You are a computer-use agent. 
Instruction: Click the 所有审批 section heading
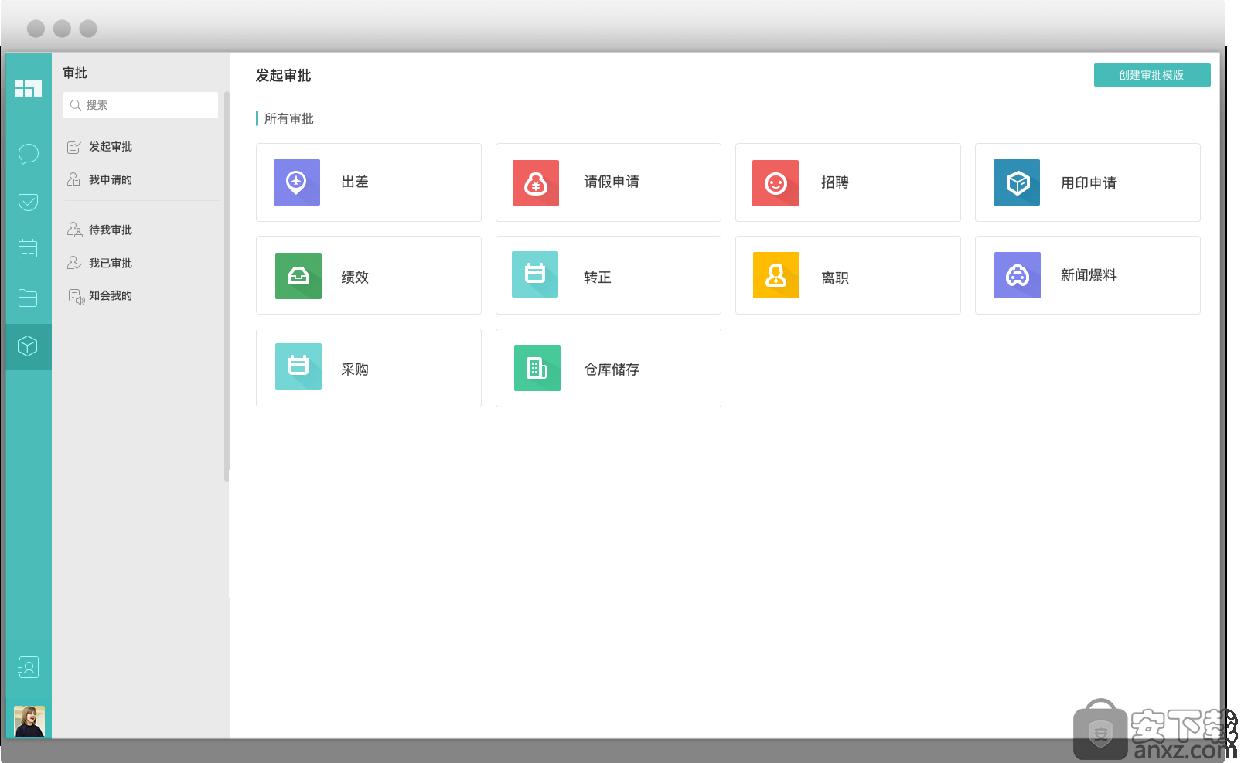[289, 118]
